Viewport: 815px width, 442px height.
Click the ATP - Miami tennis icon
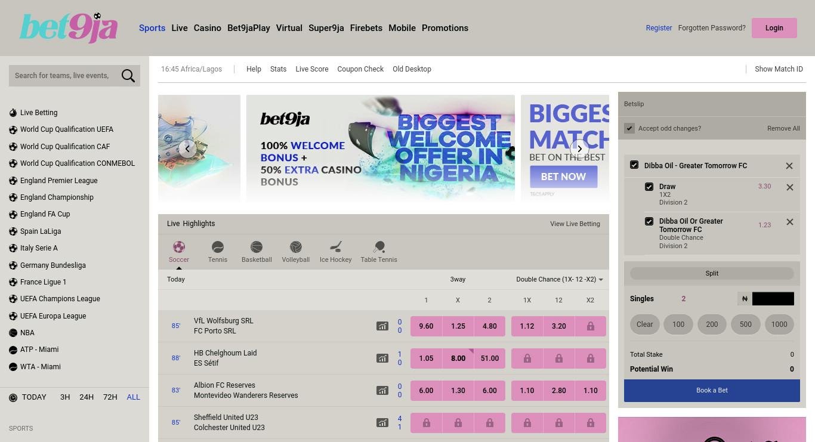tap(13, 350)
